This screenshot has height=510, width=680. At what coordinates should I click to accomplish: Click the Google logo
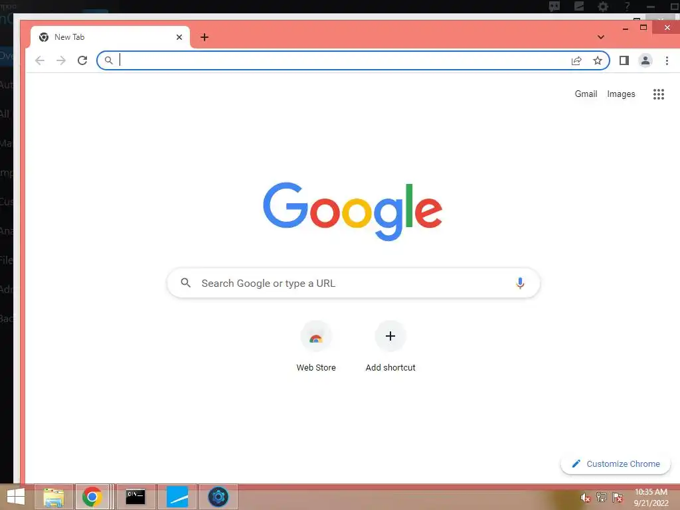tap(353, 211)
